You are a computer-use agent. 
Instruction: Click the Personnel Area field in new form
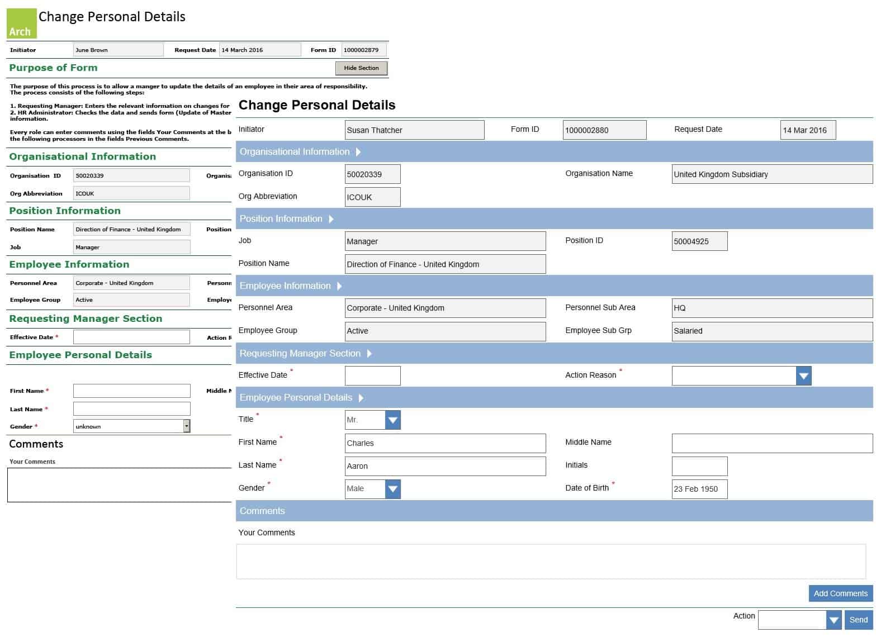pyautogui.click(x=446, y=308)
